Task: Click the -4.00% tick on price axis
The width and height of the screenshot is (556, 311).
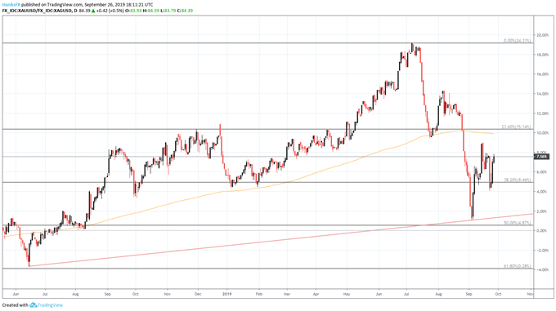Action: [543, 269]
